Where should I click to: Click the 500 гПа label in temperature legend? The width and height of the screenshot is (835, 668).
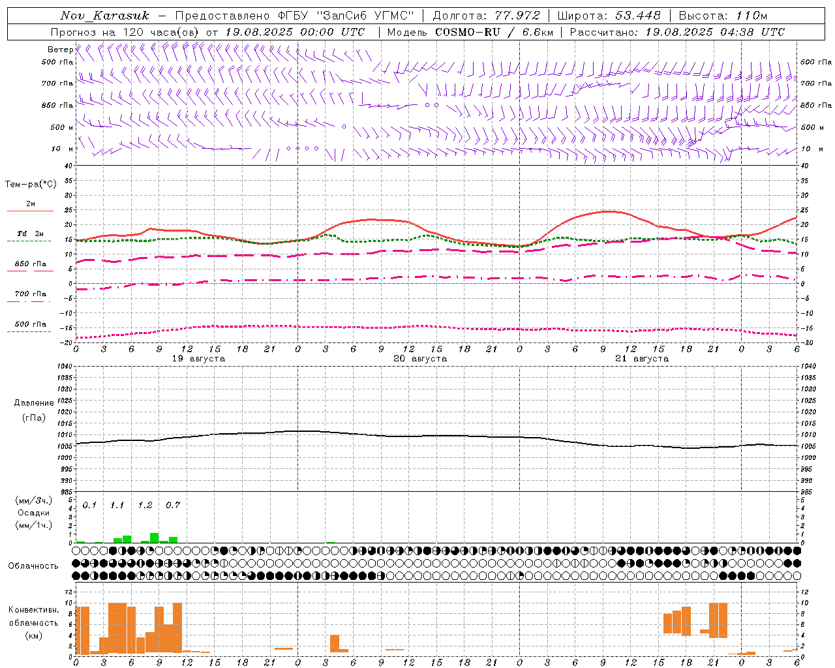(x=30, y=324)
